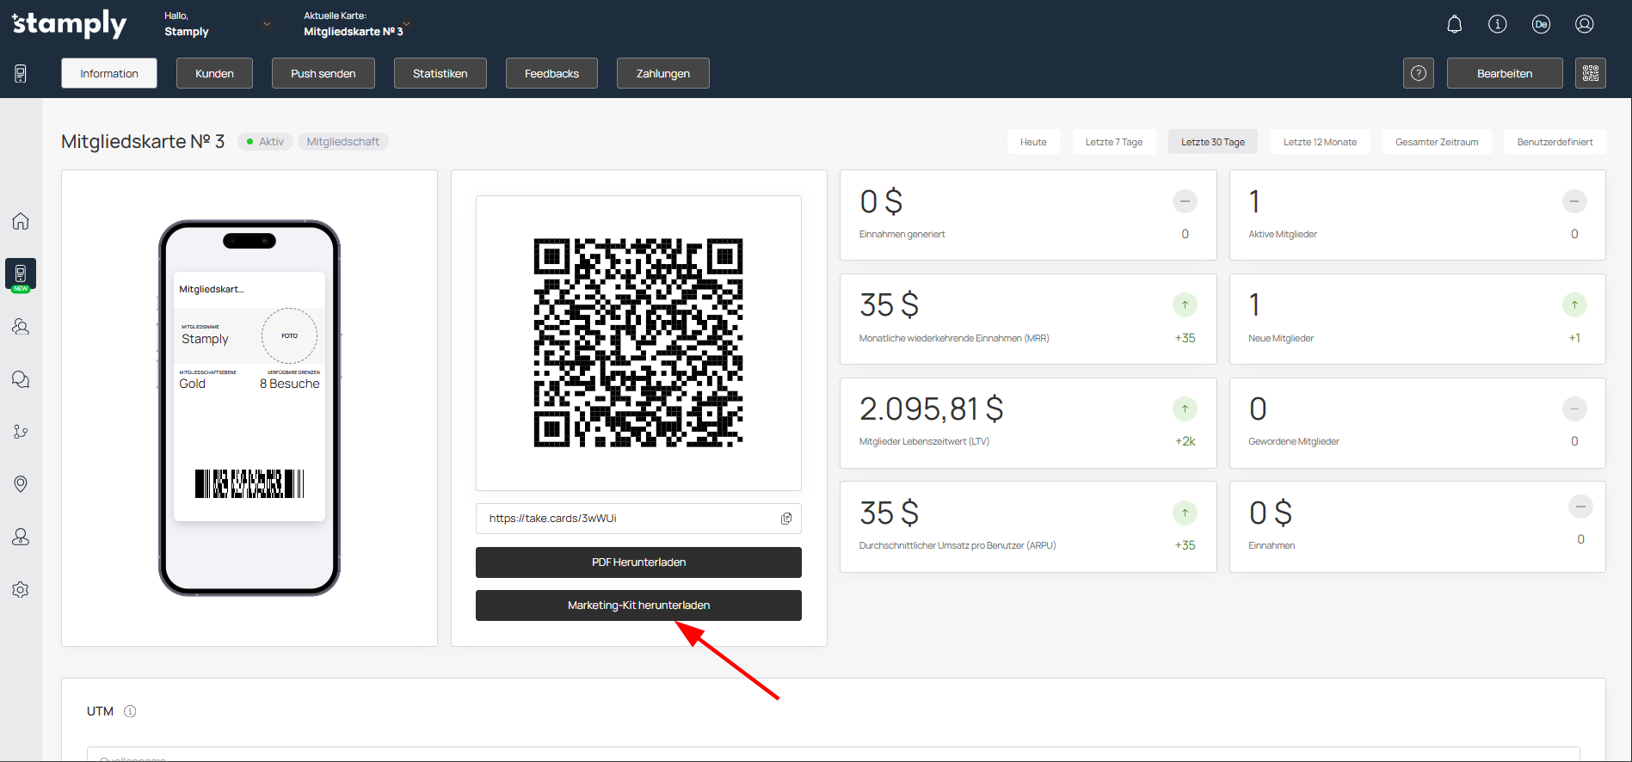Open the home icon in sidebar
Screen dimensions: 1632x762
tap(21, 221)
